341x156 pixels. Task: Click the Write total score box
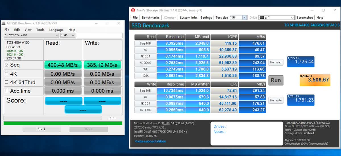tap(301, 100)
